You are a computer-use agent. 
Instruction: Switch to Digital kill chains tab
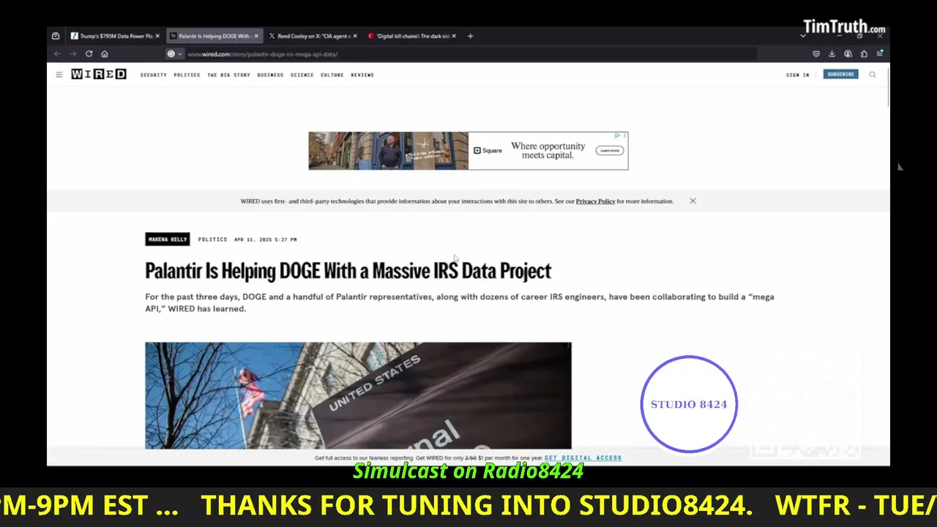click(x=411, y=36)
